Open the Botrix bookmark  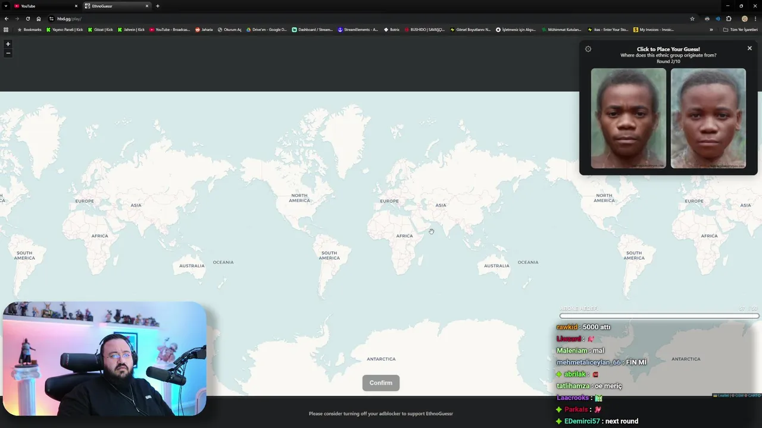point(392,29)
